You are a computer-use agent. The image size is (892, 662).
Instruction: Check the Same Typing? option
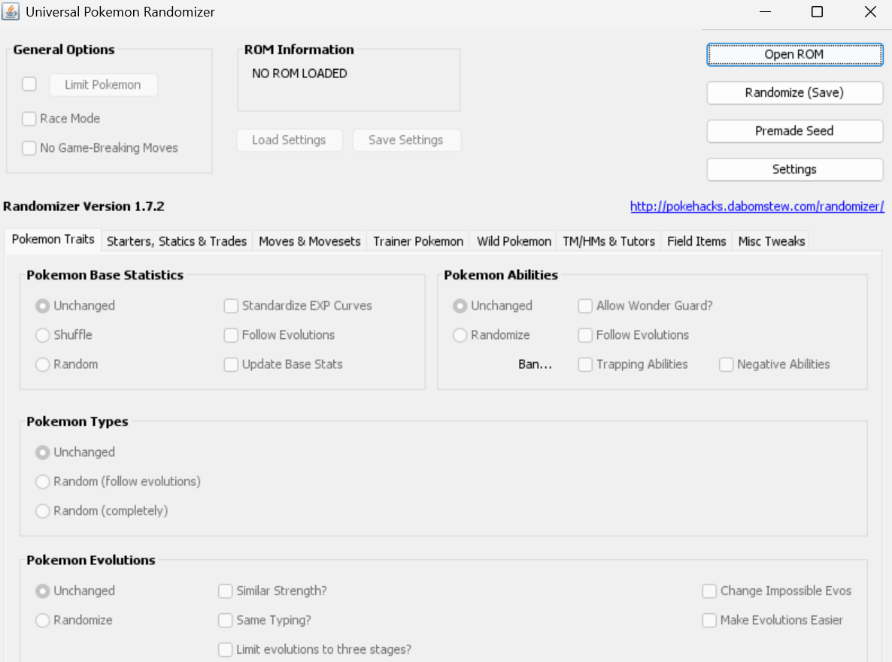tap(226, 621)
